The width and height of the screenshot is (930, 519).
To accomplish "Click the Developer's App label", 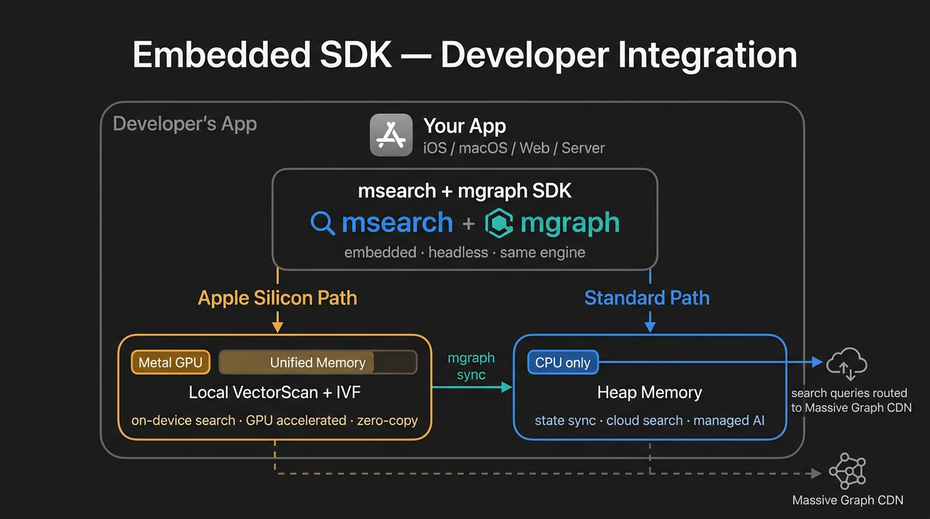I will [x=185, y=124].
